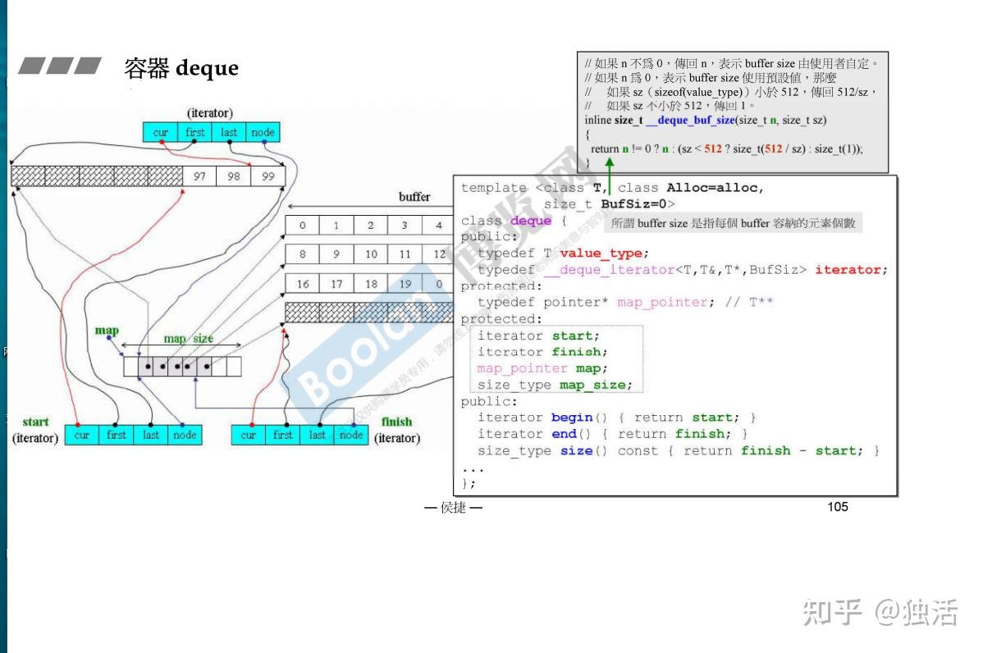Click the last cell of the start iterator
The image size is (983, 653).
pos(150,435)
